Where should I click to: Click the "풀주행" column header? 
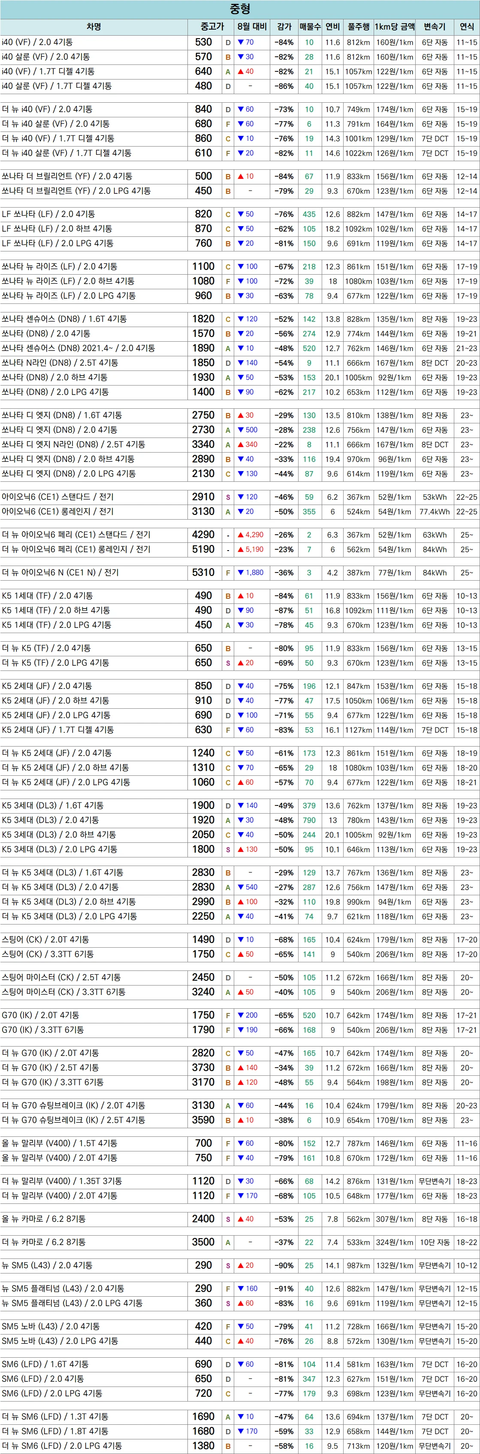click(x=358, y=27)
